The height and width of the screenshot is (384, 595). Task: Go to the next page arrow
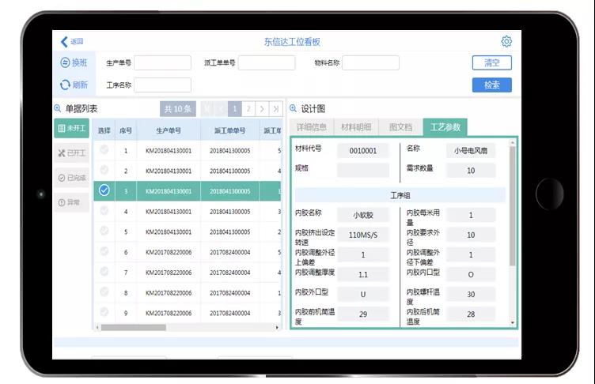262,109
